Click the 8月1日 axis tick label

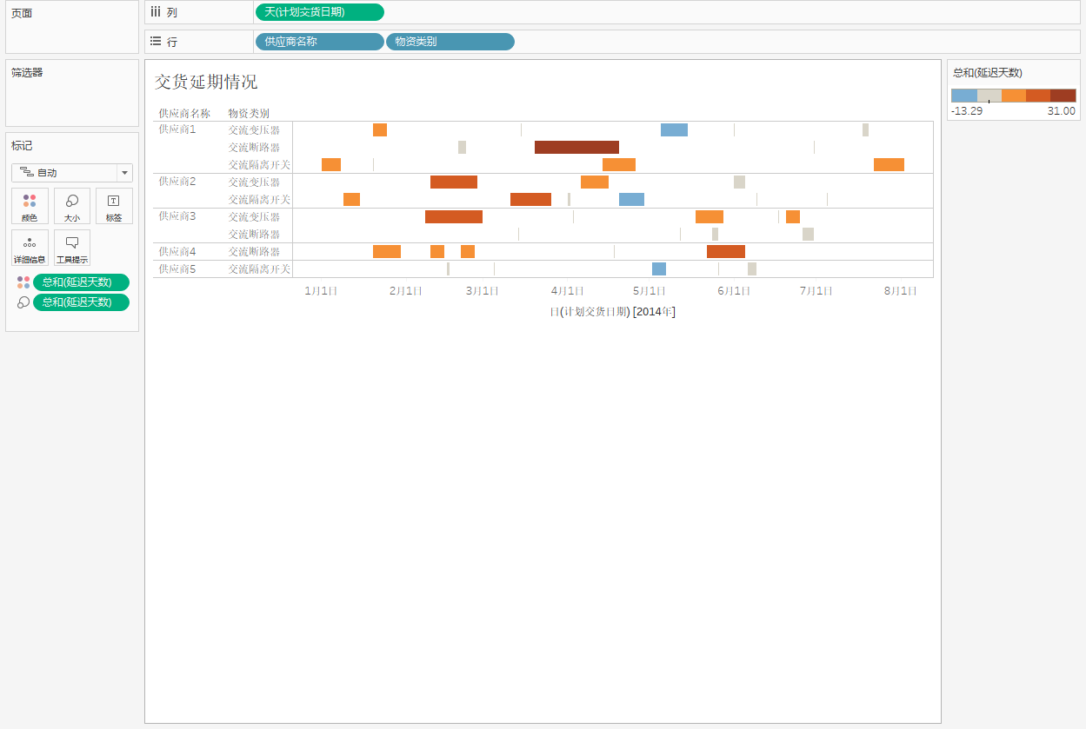901,291
